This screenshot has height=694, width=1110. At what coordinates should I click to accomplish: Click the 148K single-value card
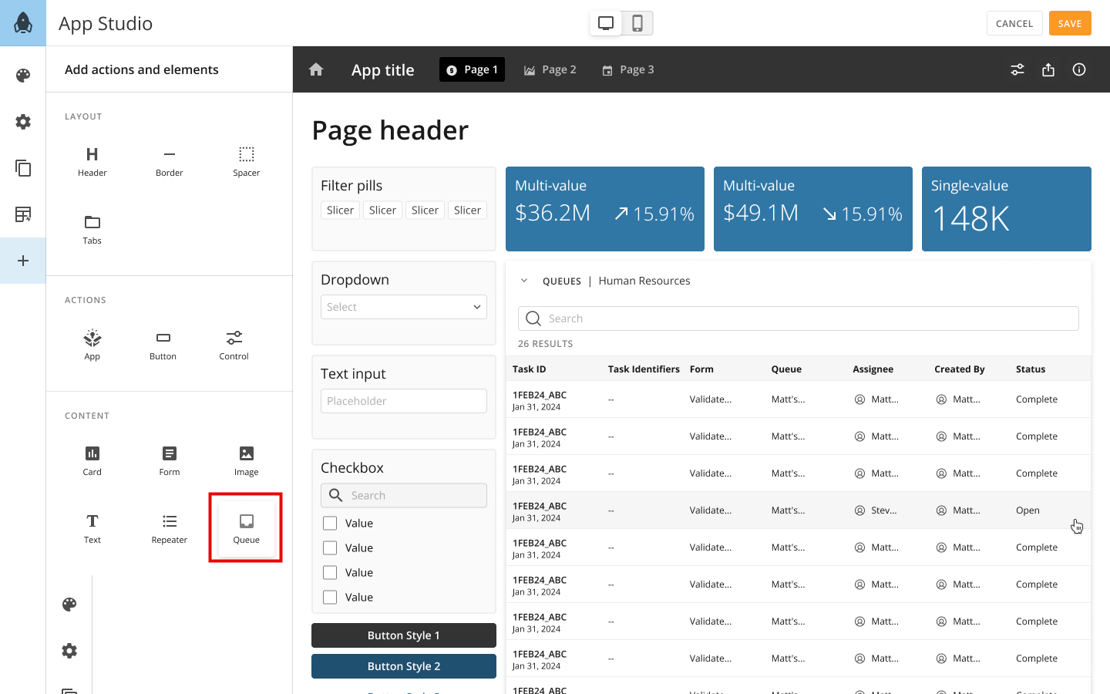click(x=1007, y=209)
